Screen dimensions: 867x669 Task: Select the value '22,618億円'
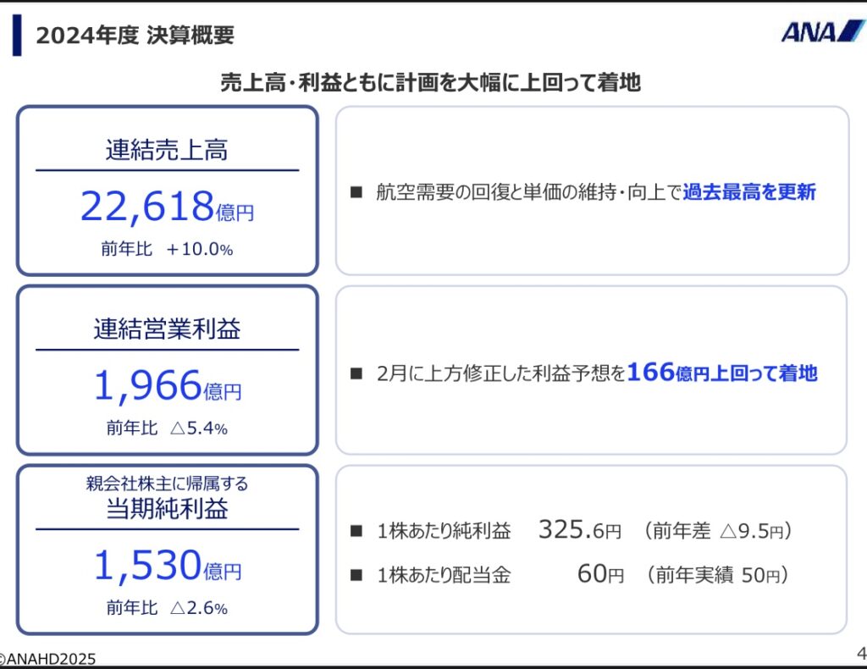(167, 207)
